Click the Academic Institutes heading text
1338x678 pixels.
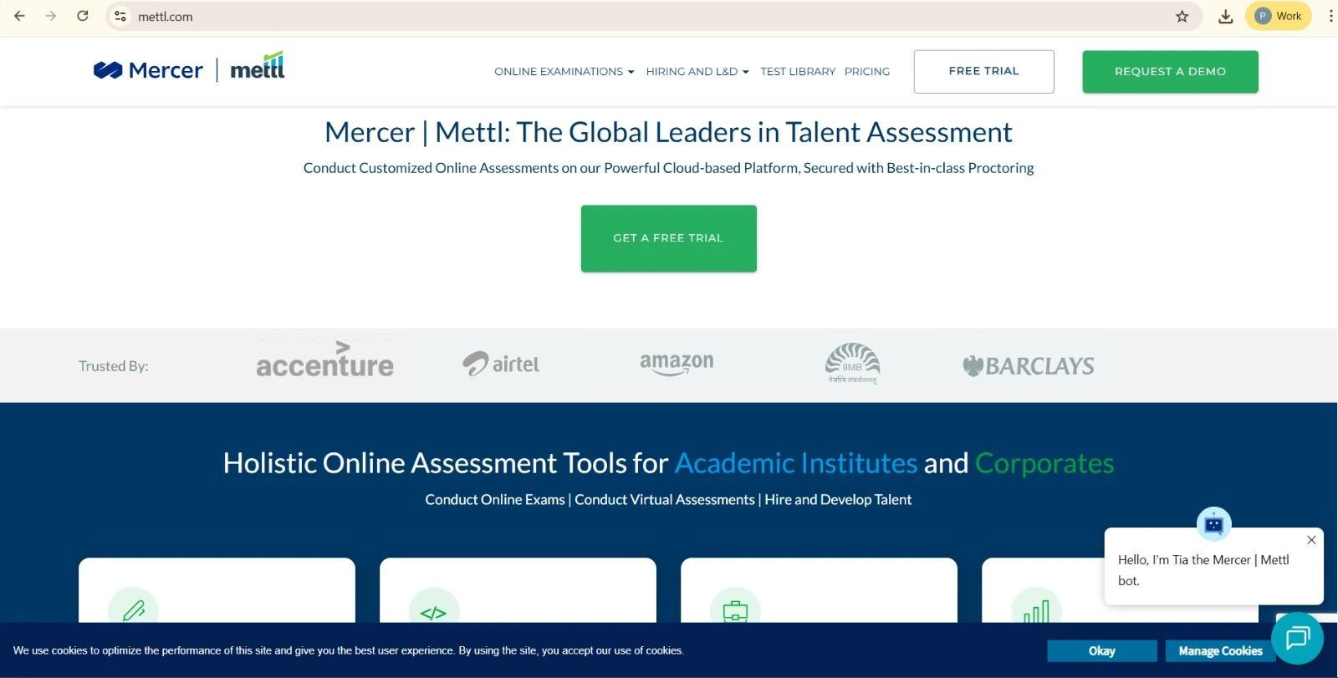click(796, 463)
